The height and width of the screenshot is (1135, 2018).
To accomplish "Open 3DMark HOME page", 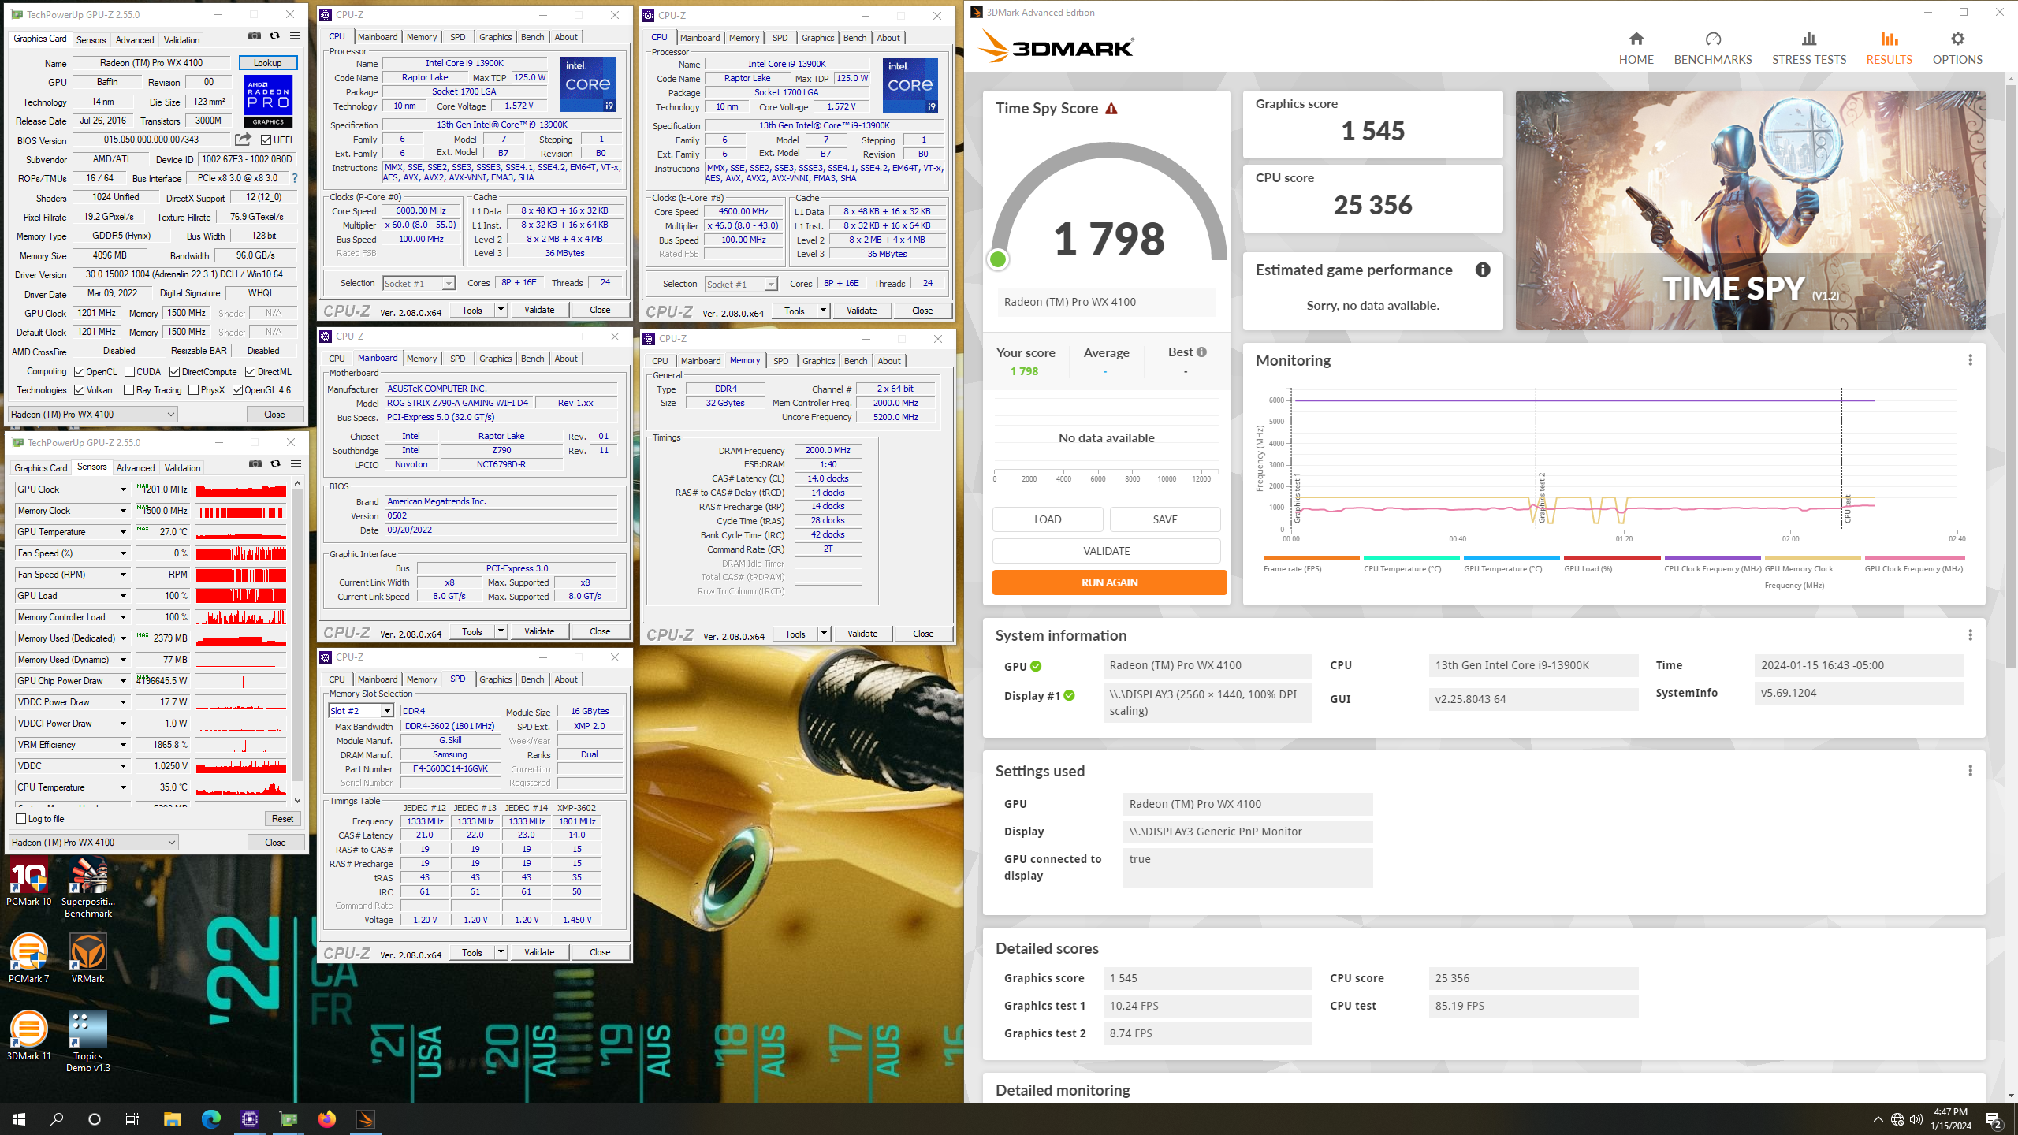I will [1636, 48].
